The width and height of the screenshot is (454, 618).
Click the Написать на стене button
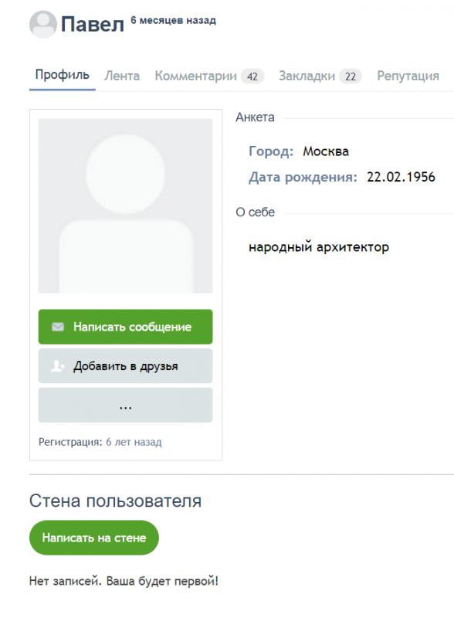pyautogui.click(x=93, y=538)
